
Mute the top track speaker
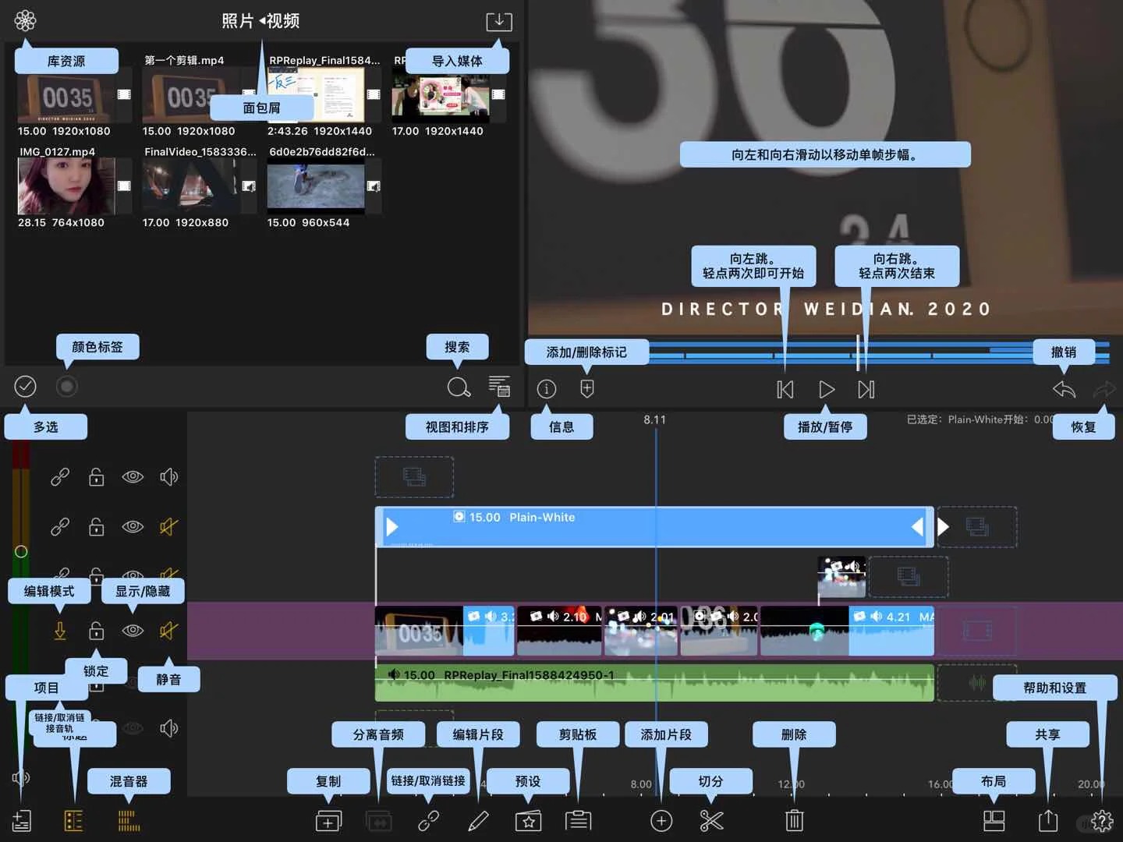tap(168, 476)
